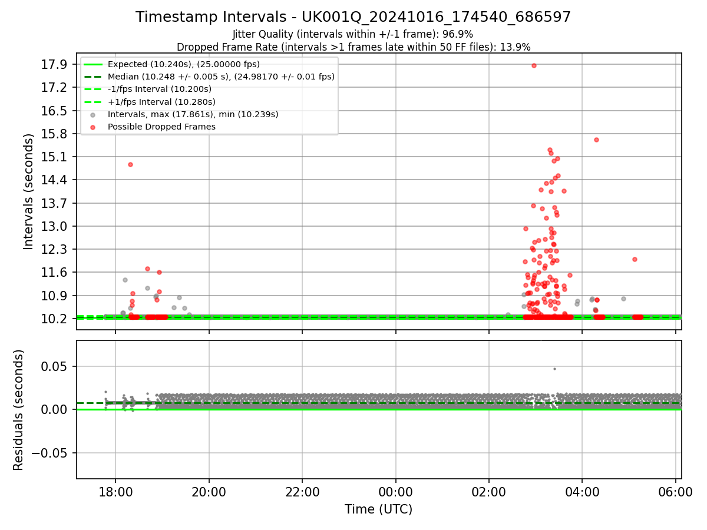This screenshot has width=707, height=530.
Task: Click the residuals tick label '0.00'
Action: (55, 409)
